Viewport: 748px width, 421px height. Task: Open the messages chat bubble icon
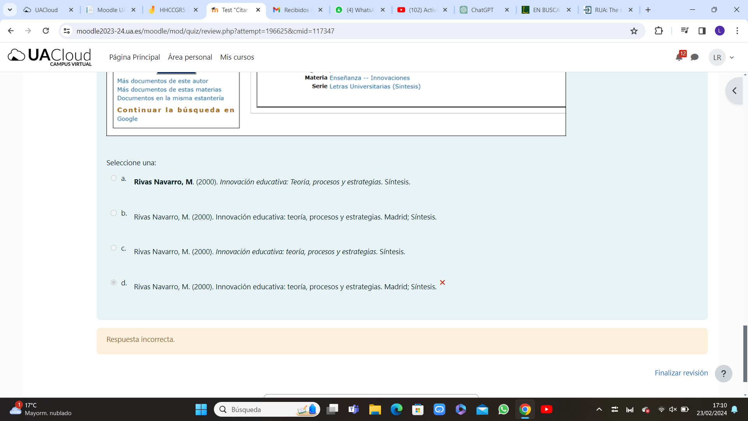click(x=694, y=57)
